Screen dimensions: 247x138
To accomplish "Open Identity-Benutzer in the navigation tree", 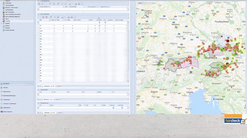I will tap(10, 30).
